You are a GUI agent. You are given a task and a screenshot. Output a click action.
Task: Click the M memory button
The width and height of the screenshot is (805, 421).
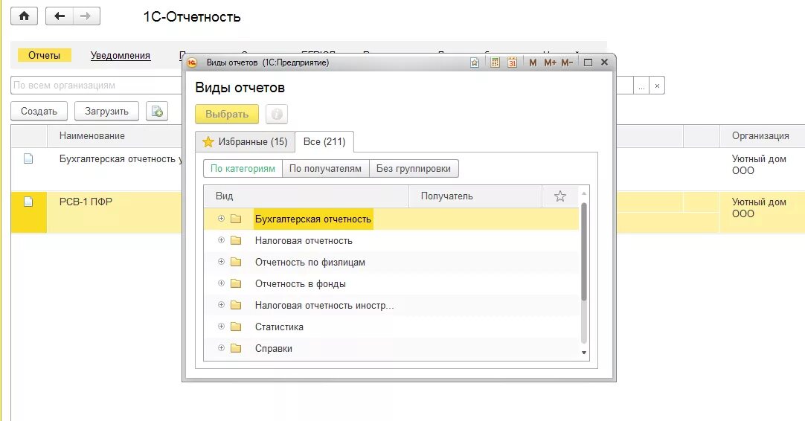(x=533, y=62)
